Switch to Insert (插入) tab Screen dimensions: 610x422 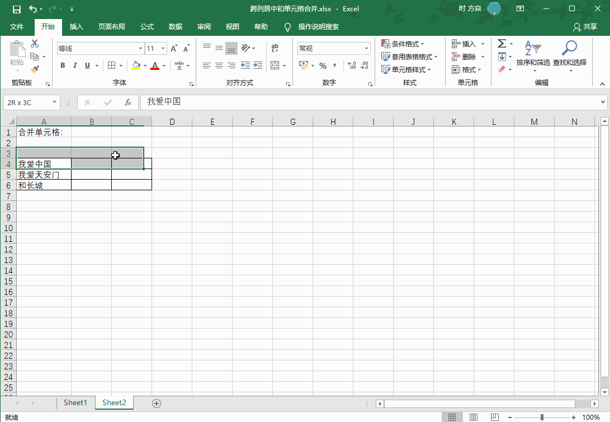tap(76, 26)
